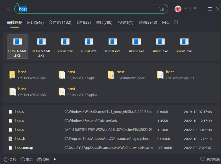Open 我的电脑 My Computer
Viewport: 221px width, 164px height.
tap(210, 159)
